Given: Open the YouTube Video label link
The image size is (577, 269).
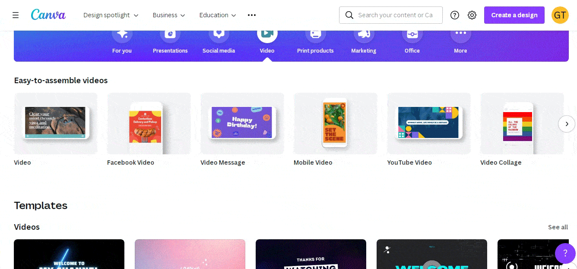Looking at the screenshot, I should 409,163.
